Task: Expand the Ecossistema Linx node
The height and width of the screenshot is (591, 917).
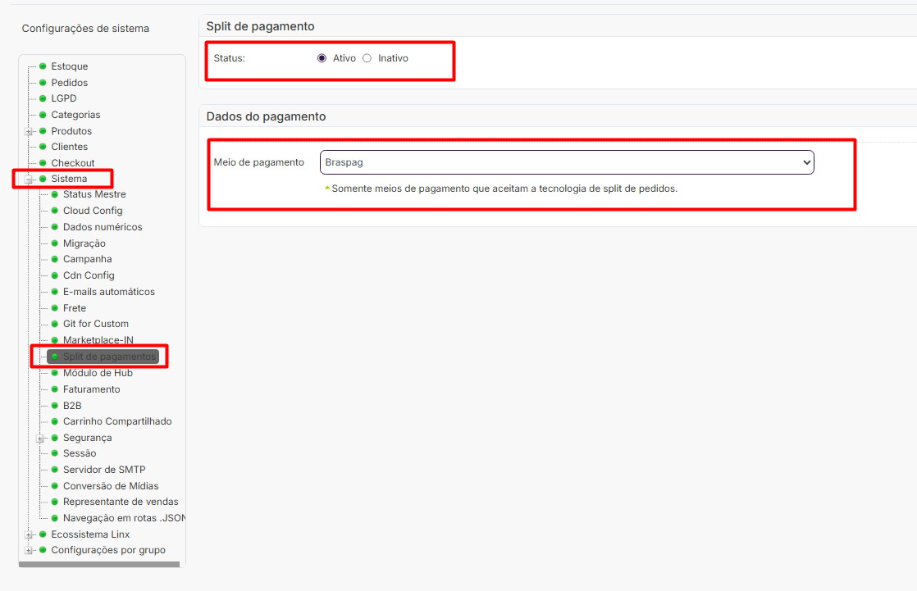Action: pyautogui.click(x=28, y=535)
